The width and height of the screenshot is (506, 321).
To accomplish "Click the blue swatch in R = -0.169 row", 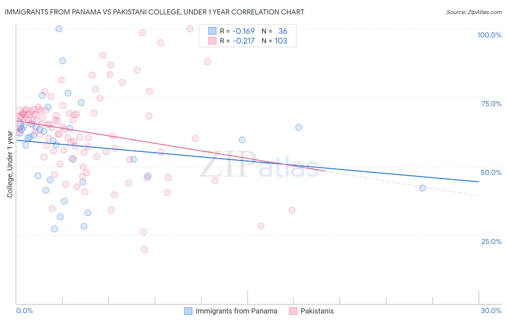I will pyautogui.click(x=212, y=31).
